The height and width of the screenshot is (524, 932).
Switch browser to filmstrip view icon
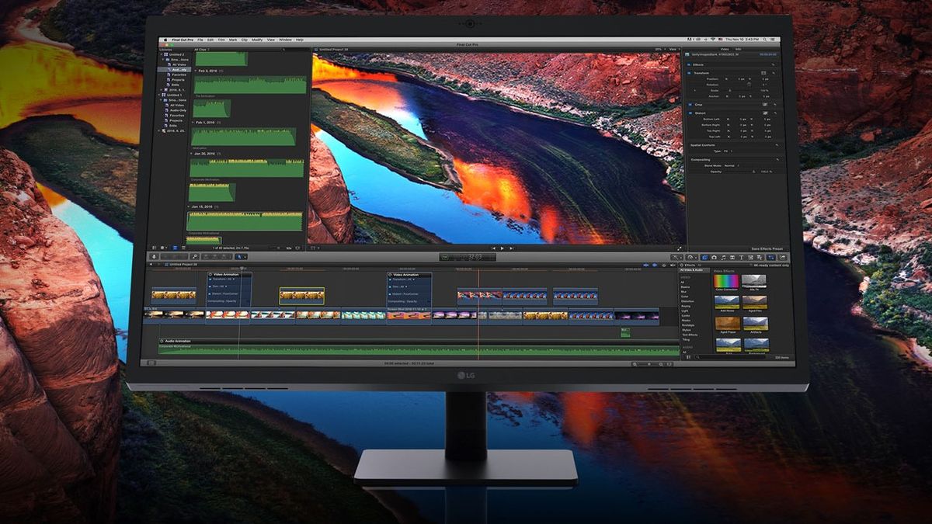175,248
